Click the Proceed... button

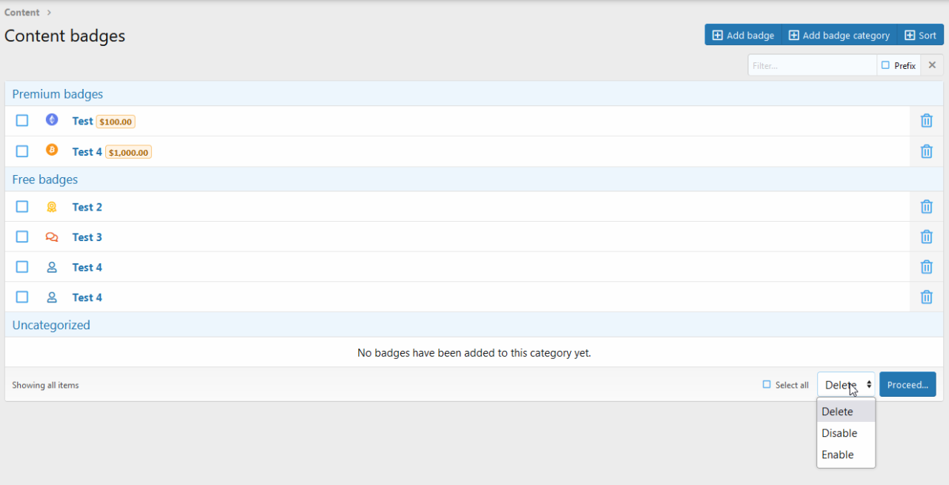tap(907, 384)
